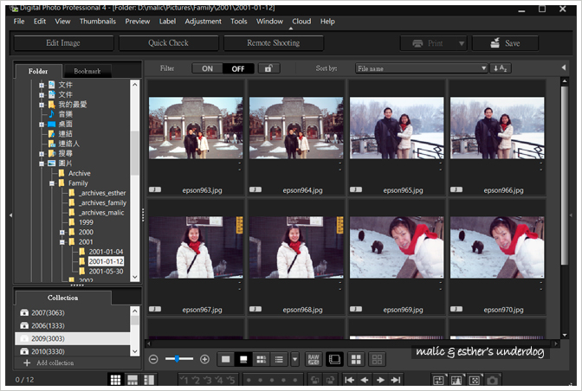Click the zoom out minus icon

pyautogui.click(x=153, y=359)
